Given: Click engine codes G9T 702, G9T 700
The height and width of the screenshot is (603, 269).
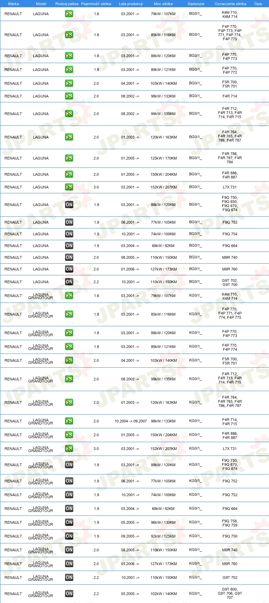Looking at the screenshot, I should (230, 283).
